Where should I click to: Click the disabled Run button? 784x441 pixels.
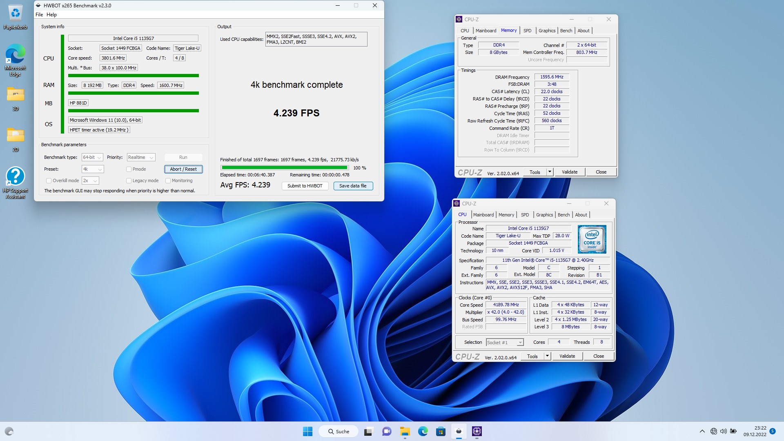[183, 157]
